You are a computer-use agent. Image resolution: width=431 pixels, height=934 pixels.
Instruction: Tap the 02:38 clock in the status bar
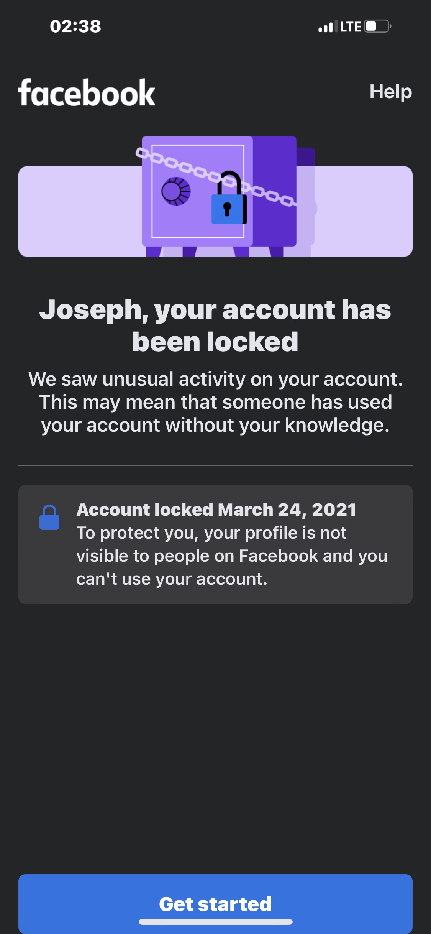point(75,26)
